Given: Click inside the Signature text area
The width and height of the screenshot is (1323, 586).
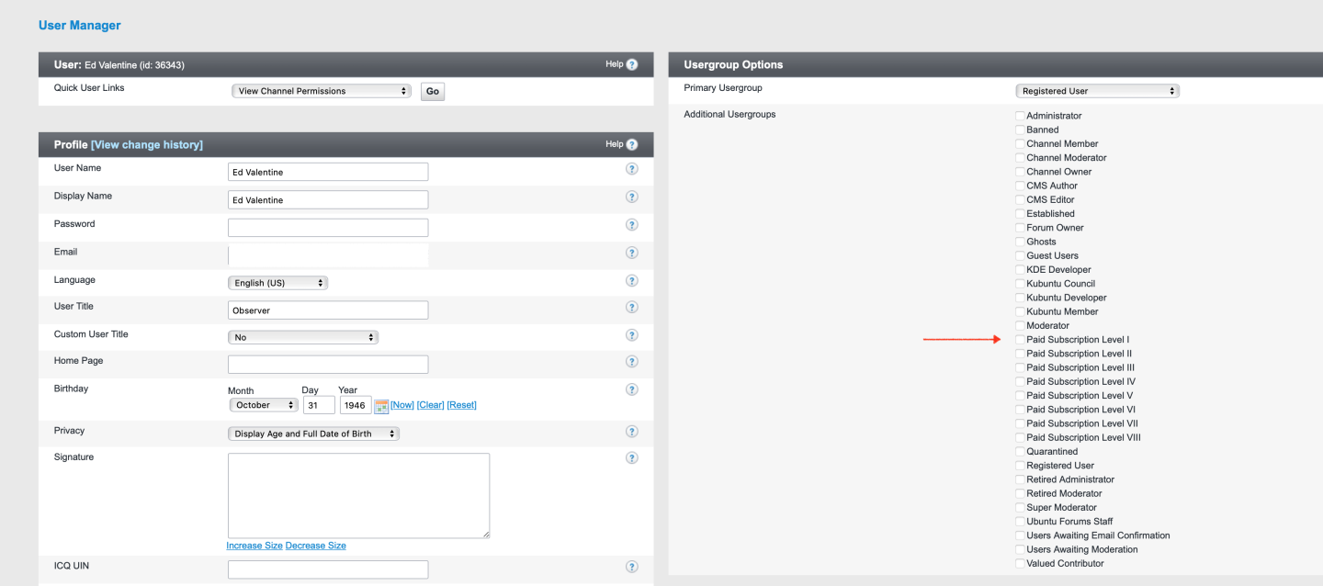Looking at the screenshot, I should click(x=358, y=495).
